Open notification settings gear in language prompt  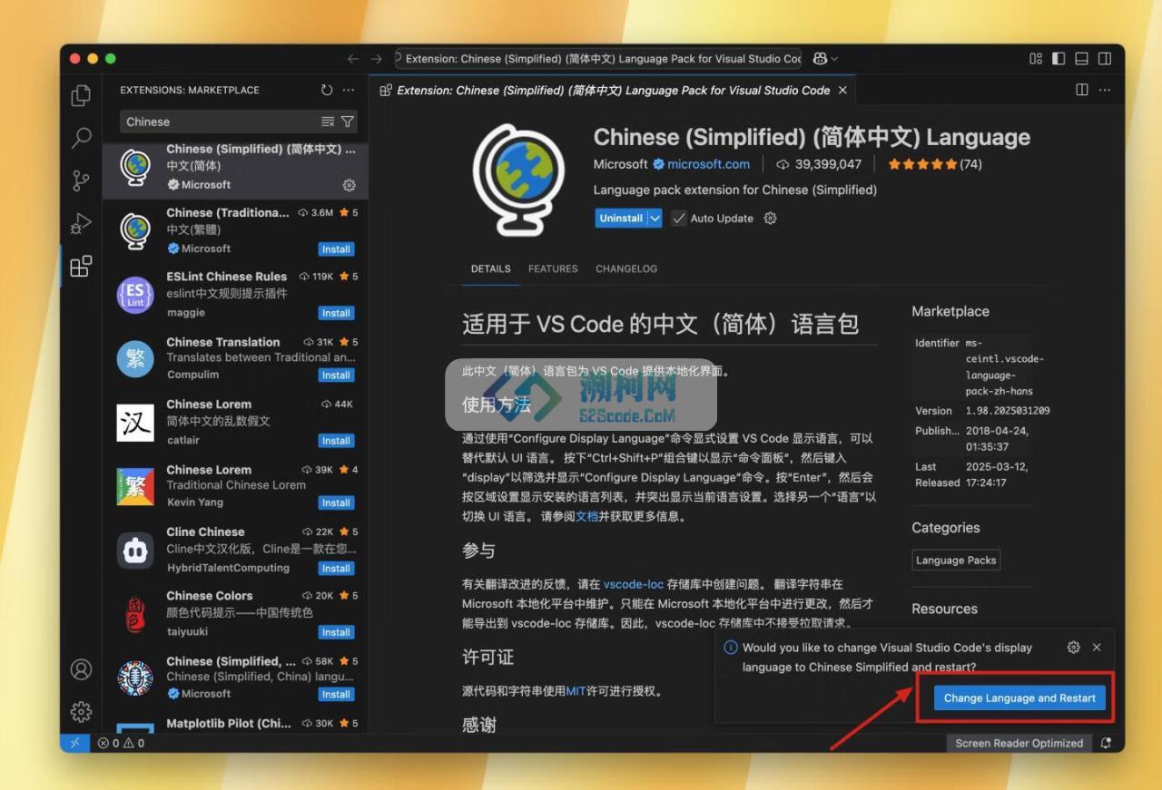click(1073, 648)
